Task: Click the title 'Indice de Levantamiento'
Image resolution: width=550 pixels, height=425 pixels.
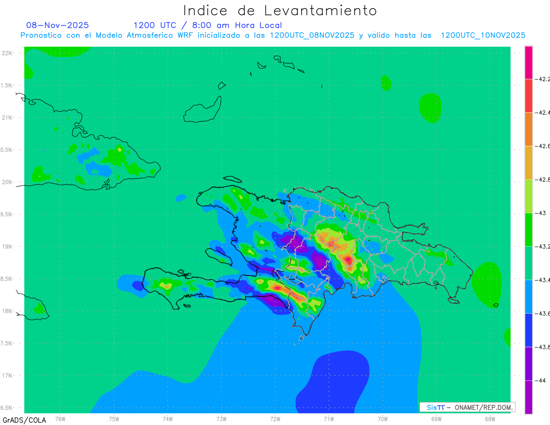Action: 280,10
